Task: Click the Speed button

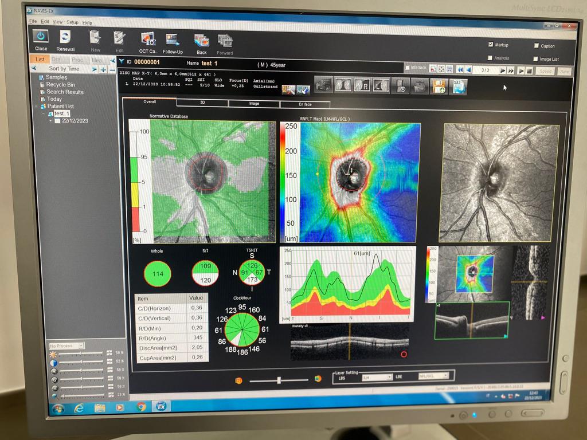Action: (x=545, y=71)
